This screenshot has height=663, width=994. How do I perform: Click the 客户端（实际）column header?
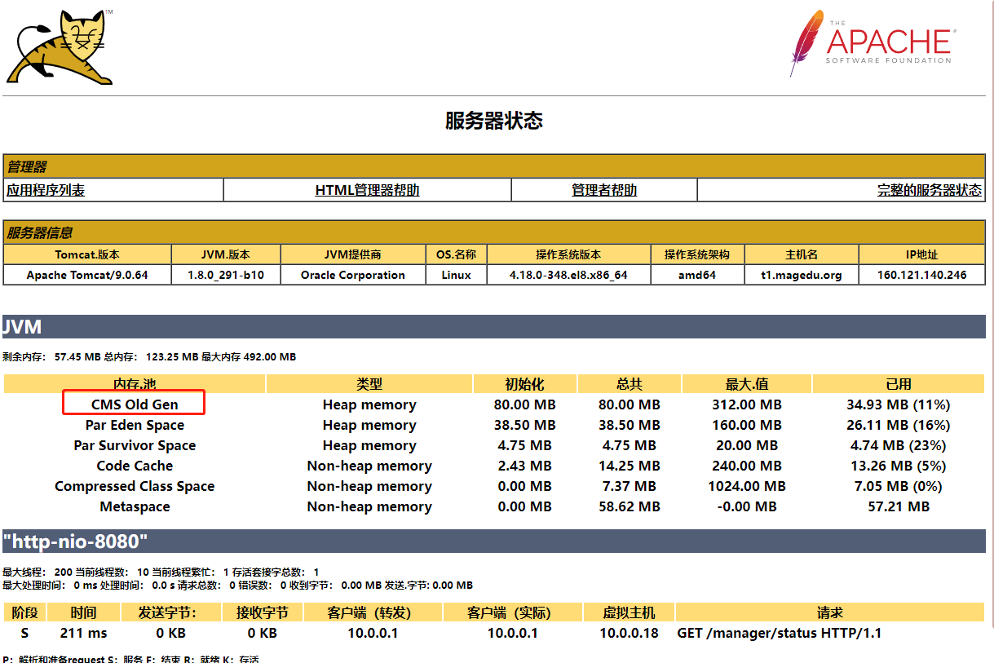[x=512, y=612]
